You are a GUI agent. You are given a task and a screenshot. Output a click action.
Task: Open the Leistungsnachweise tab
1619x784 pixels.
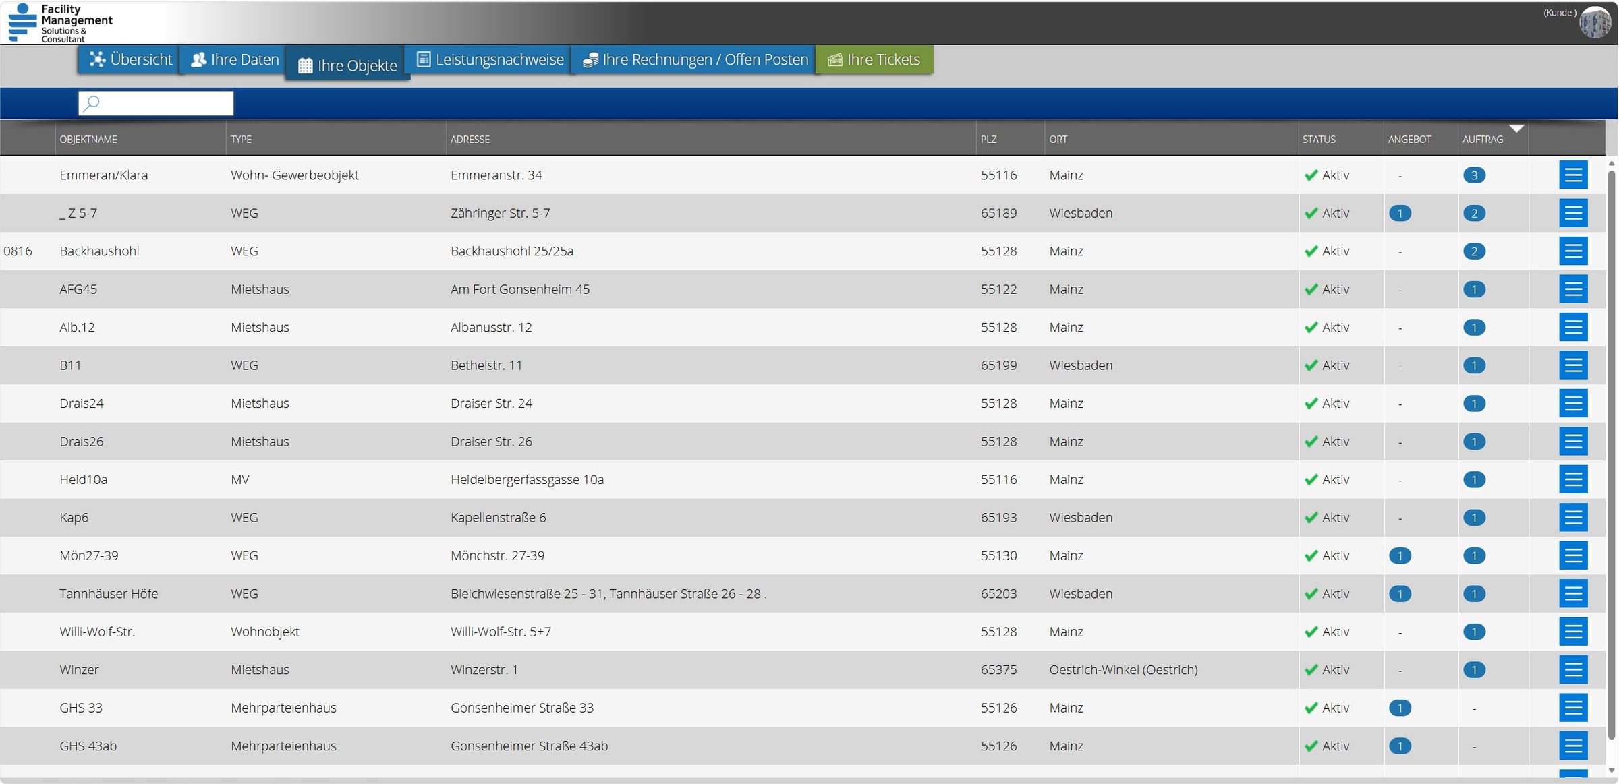488,59
